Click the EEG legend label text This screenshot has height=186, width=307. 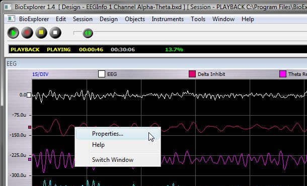112,74
